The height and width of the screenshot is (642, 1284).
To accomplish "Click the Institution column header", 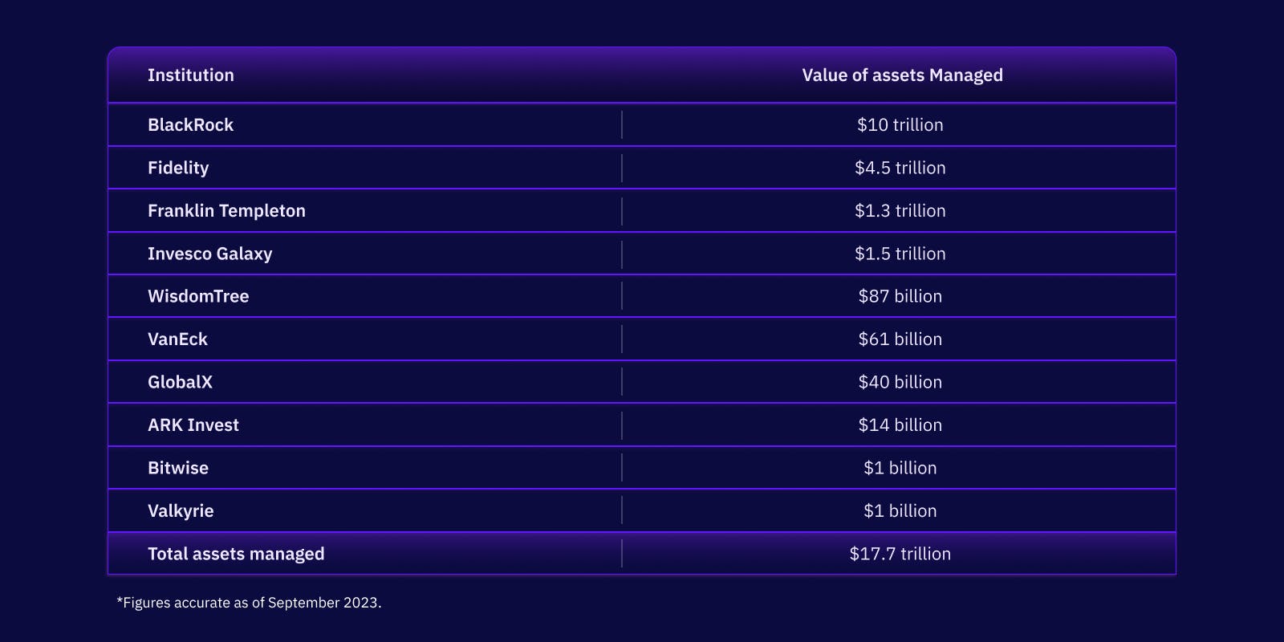I will [x=191, y=75].
